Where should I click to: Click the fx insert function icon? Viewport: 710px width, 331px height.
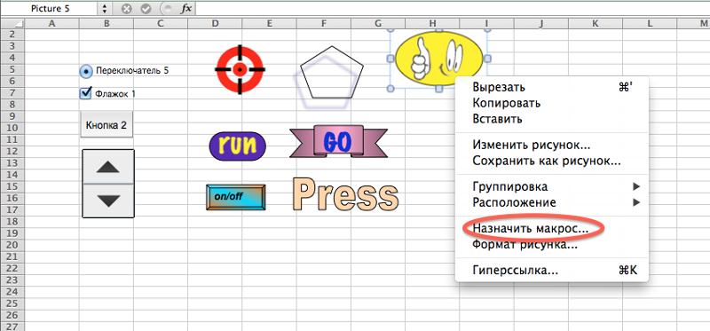[185, 9]
